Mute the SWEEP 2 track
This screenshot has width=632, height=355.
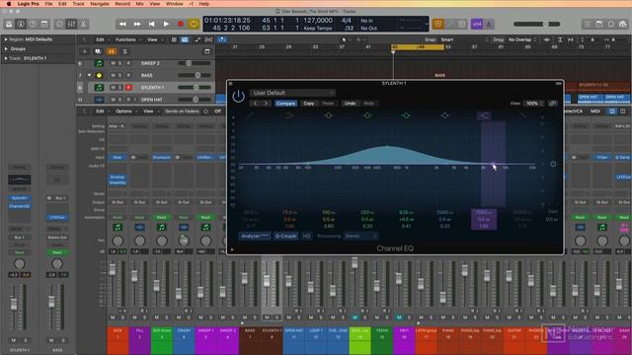(113, 63)
